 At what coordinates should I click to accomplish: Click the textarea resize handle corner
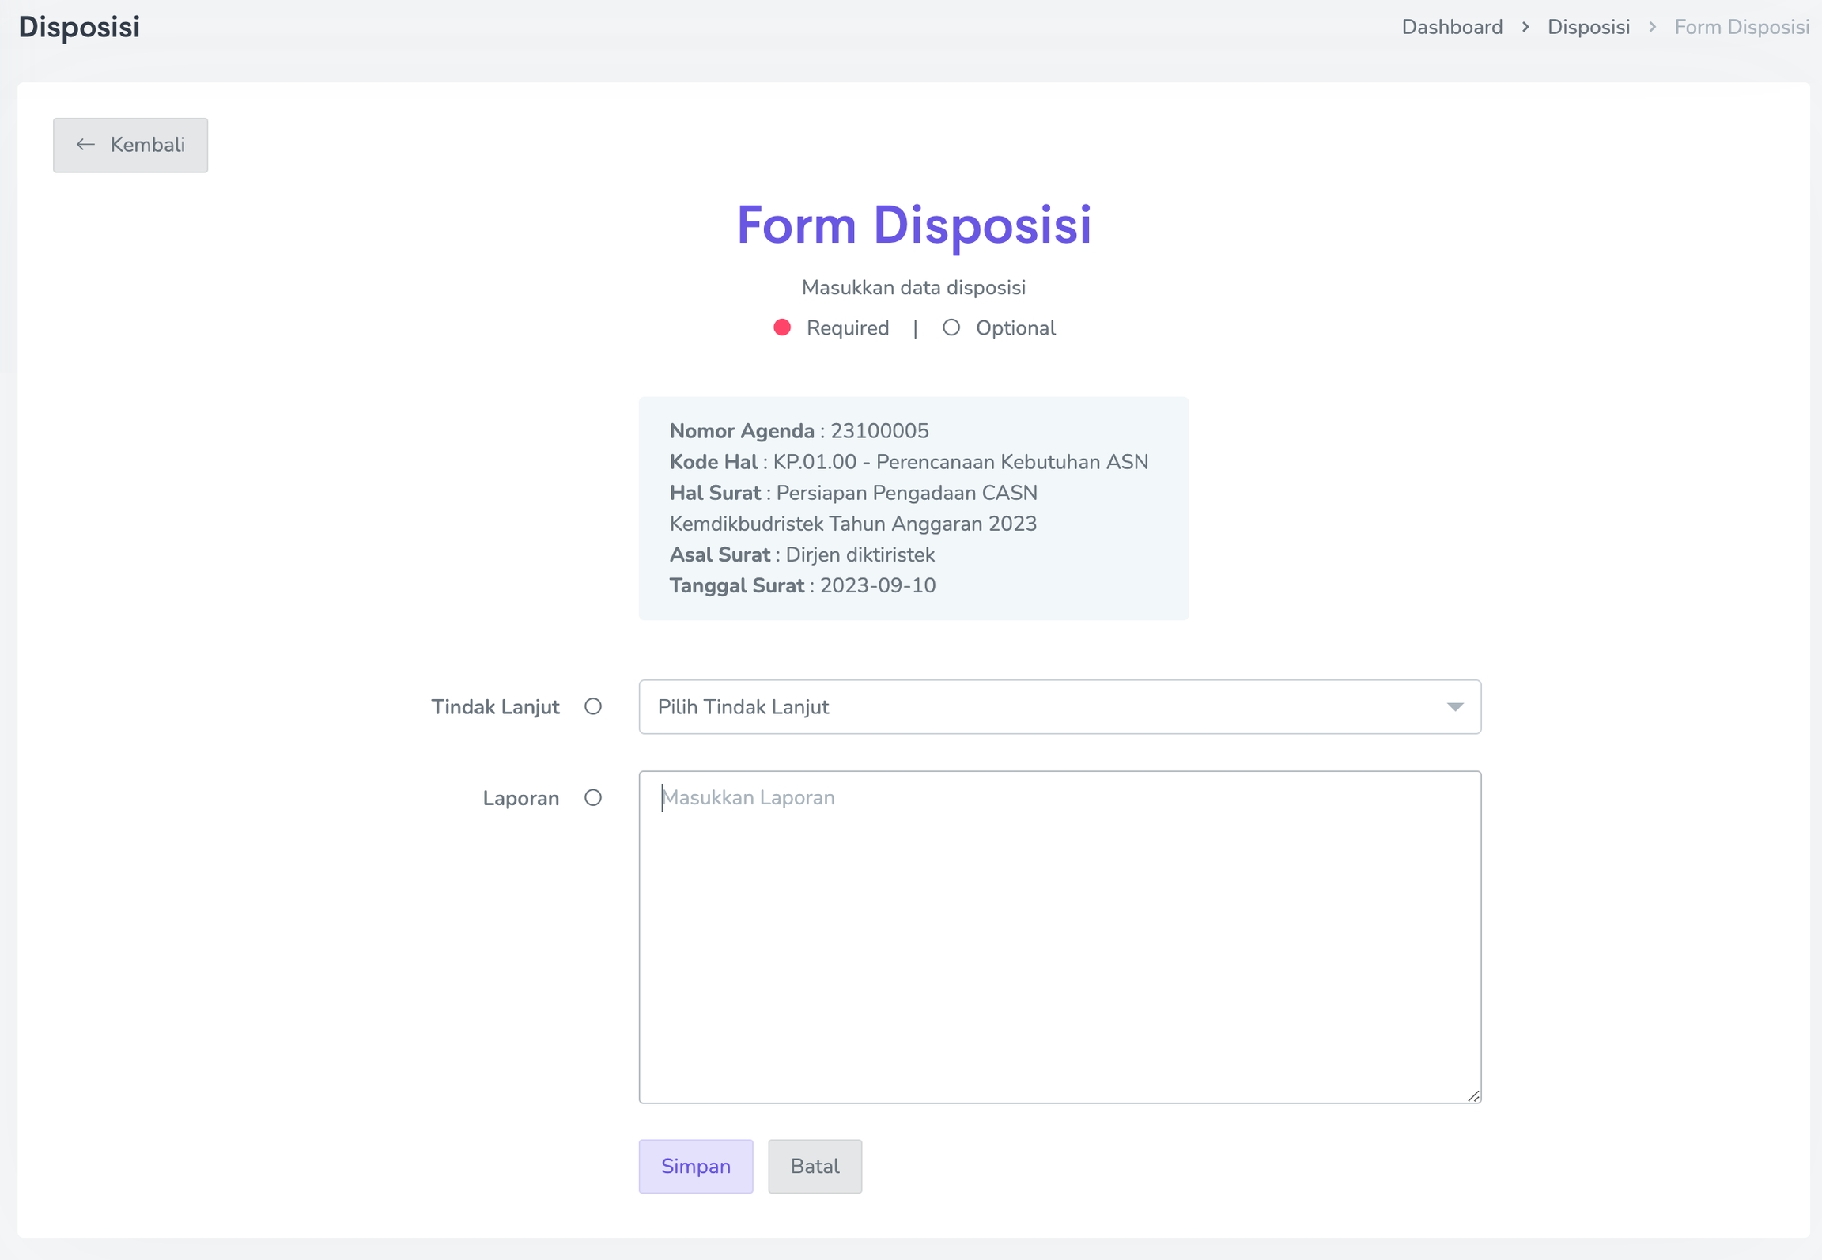1472,1095
